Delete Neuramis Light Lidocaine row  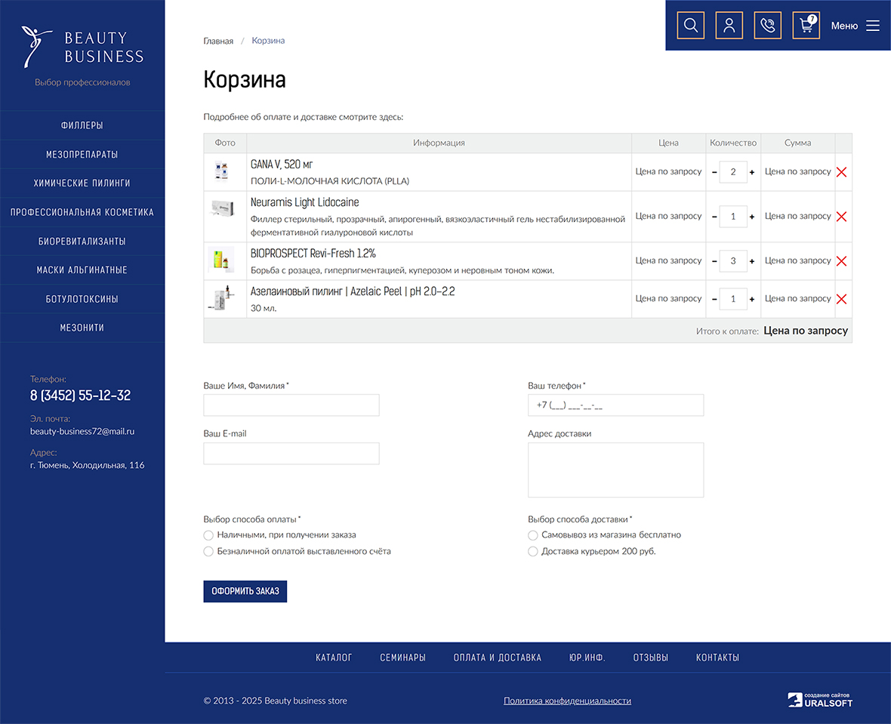(x=842, y=217)
